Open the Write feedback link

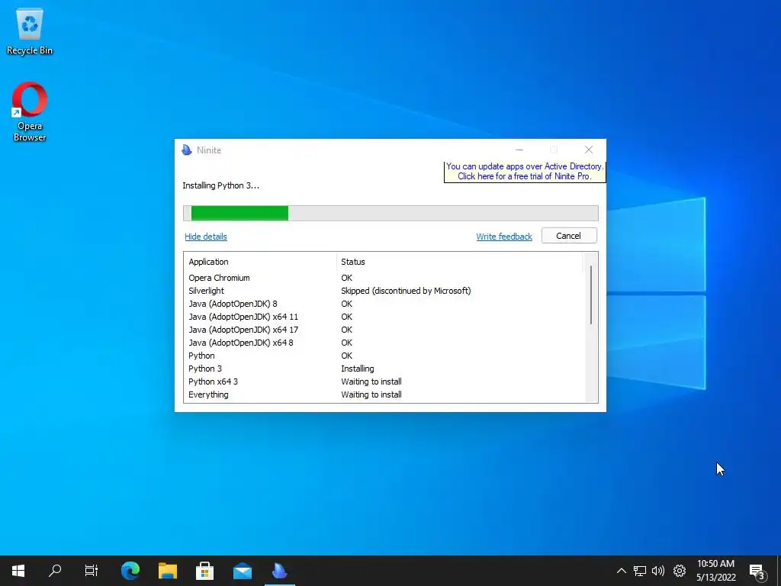pyautogui.click(x=504, y=237)
